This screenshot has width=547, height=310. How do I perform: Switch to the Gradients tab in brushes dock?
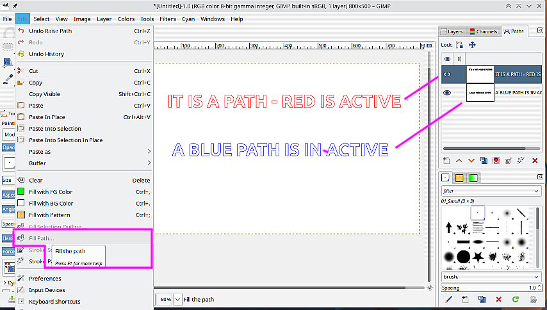point(473,178)
